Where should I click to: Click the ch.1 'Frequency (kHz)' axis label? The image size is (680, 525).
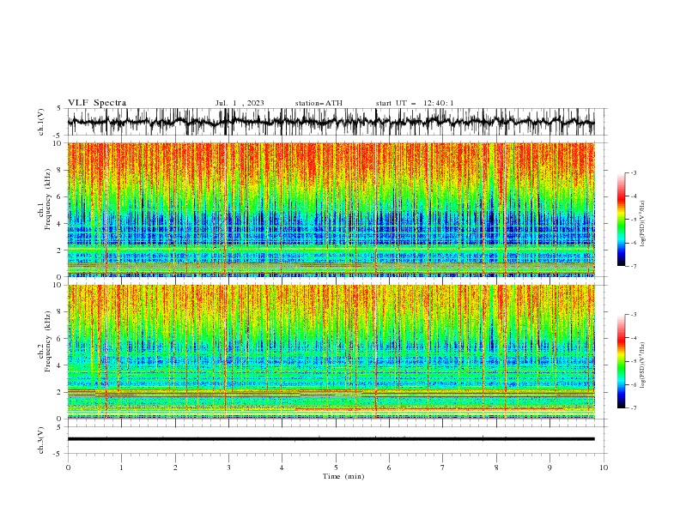point(47,200)
